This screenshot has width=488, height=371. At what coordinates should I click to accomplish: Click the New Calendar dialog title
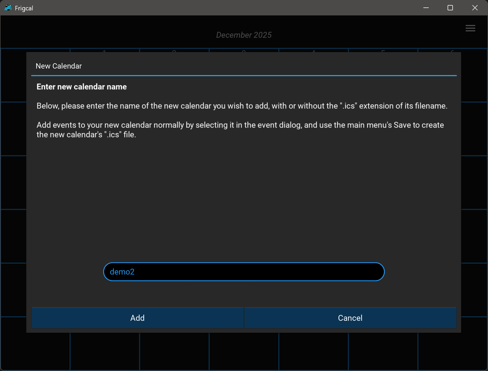(x=59, y=66)
